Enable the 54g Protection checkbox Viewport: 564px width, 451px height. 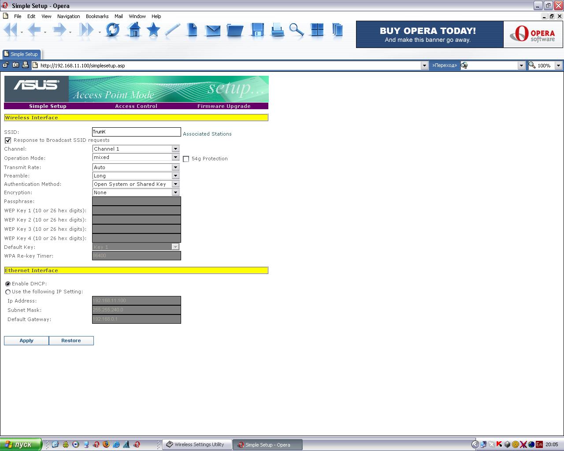coord(186,159)
